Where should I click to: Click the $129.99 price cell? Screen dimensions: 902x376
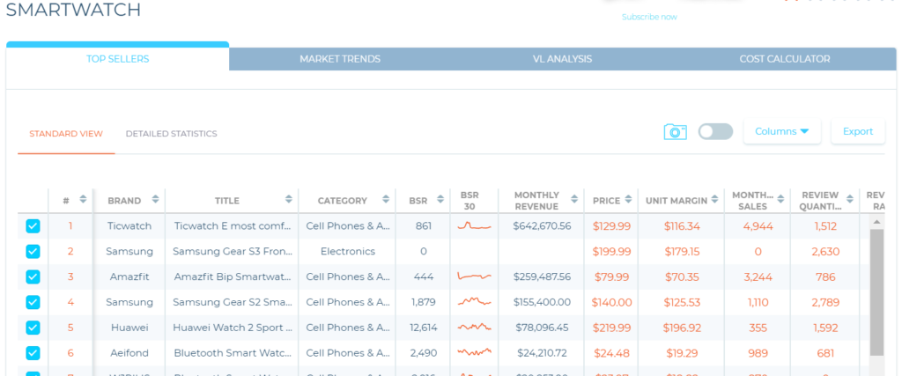point(611,226)
